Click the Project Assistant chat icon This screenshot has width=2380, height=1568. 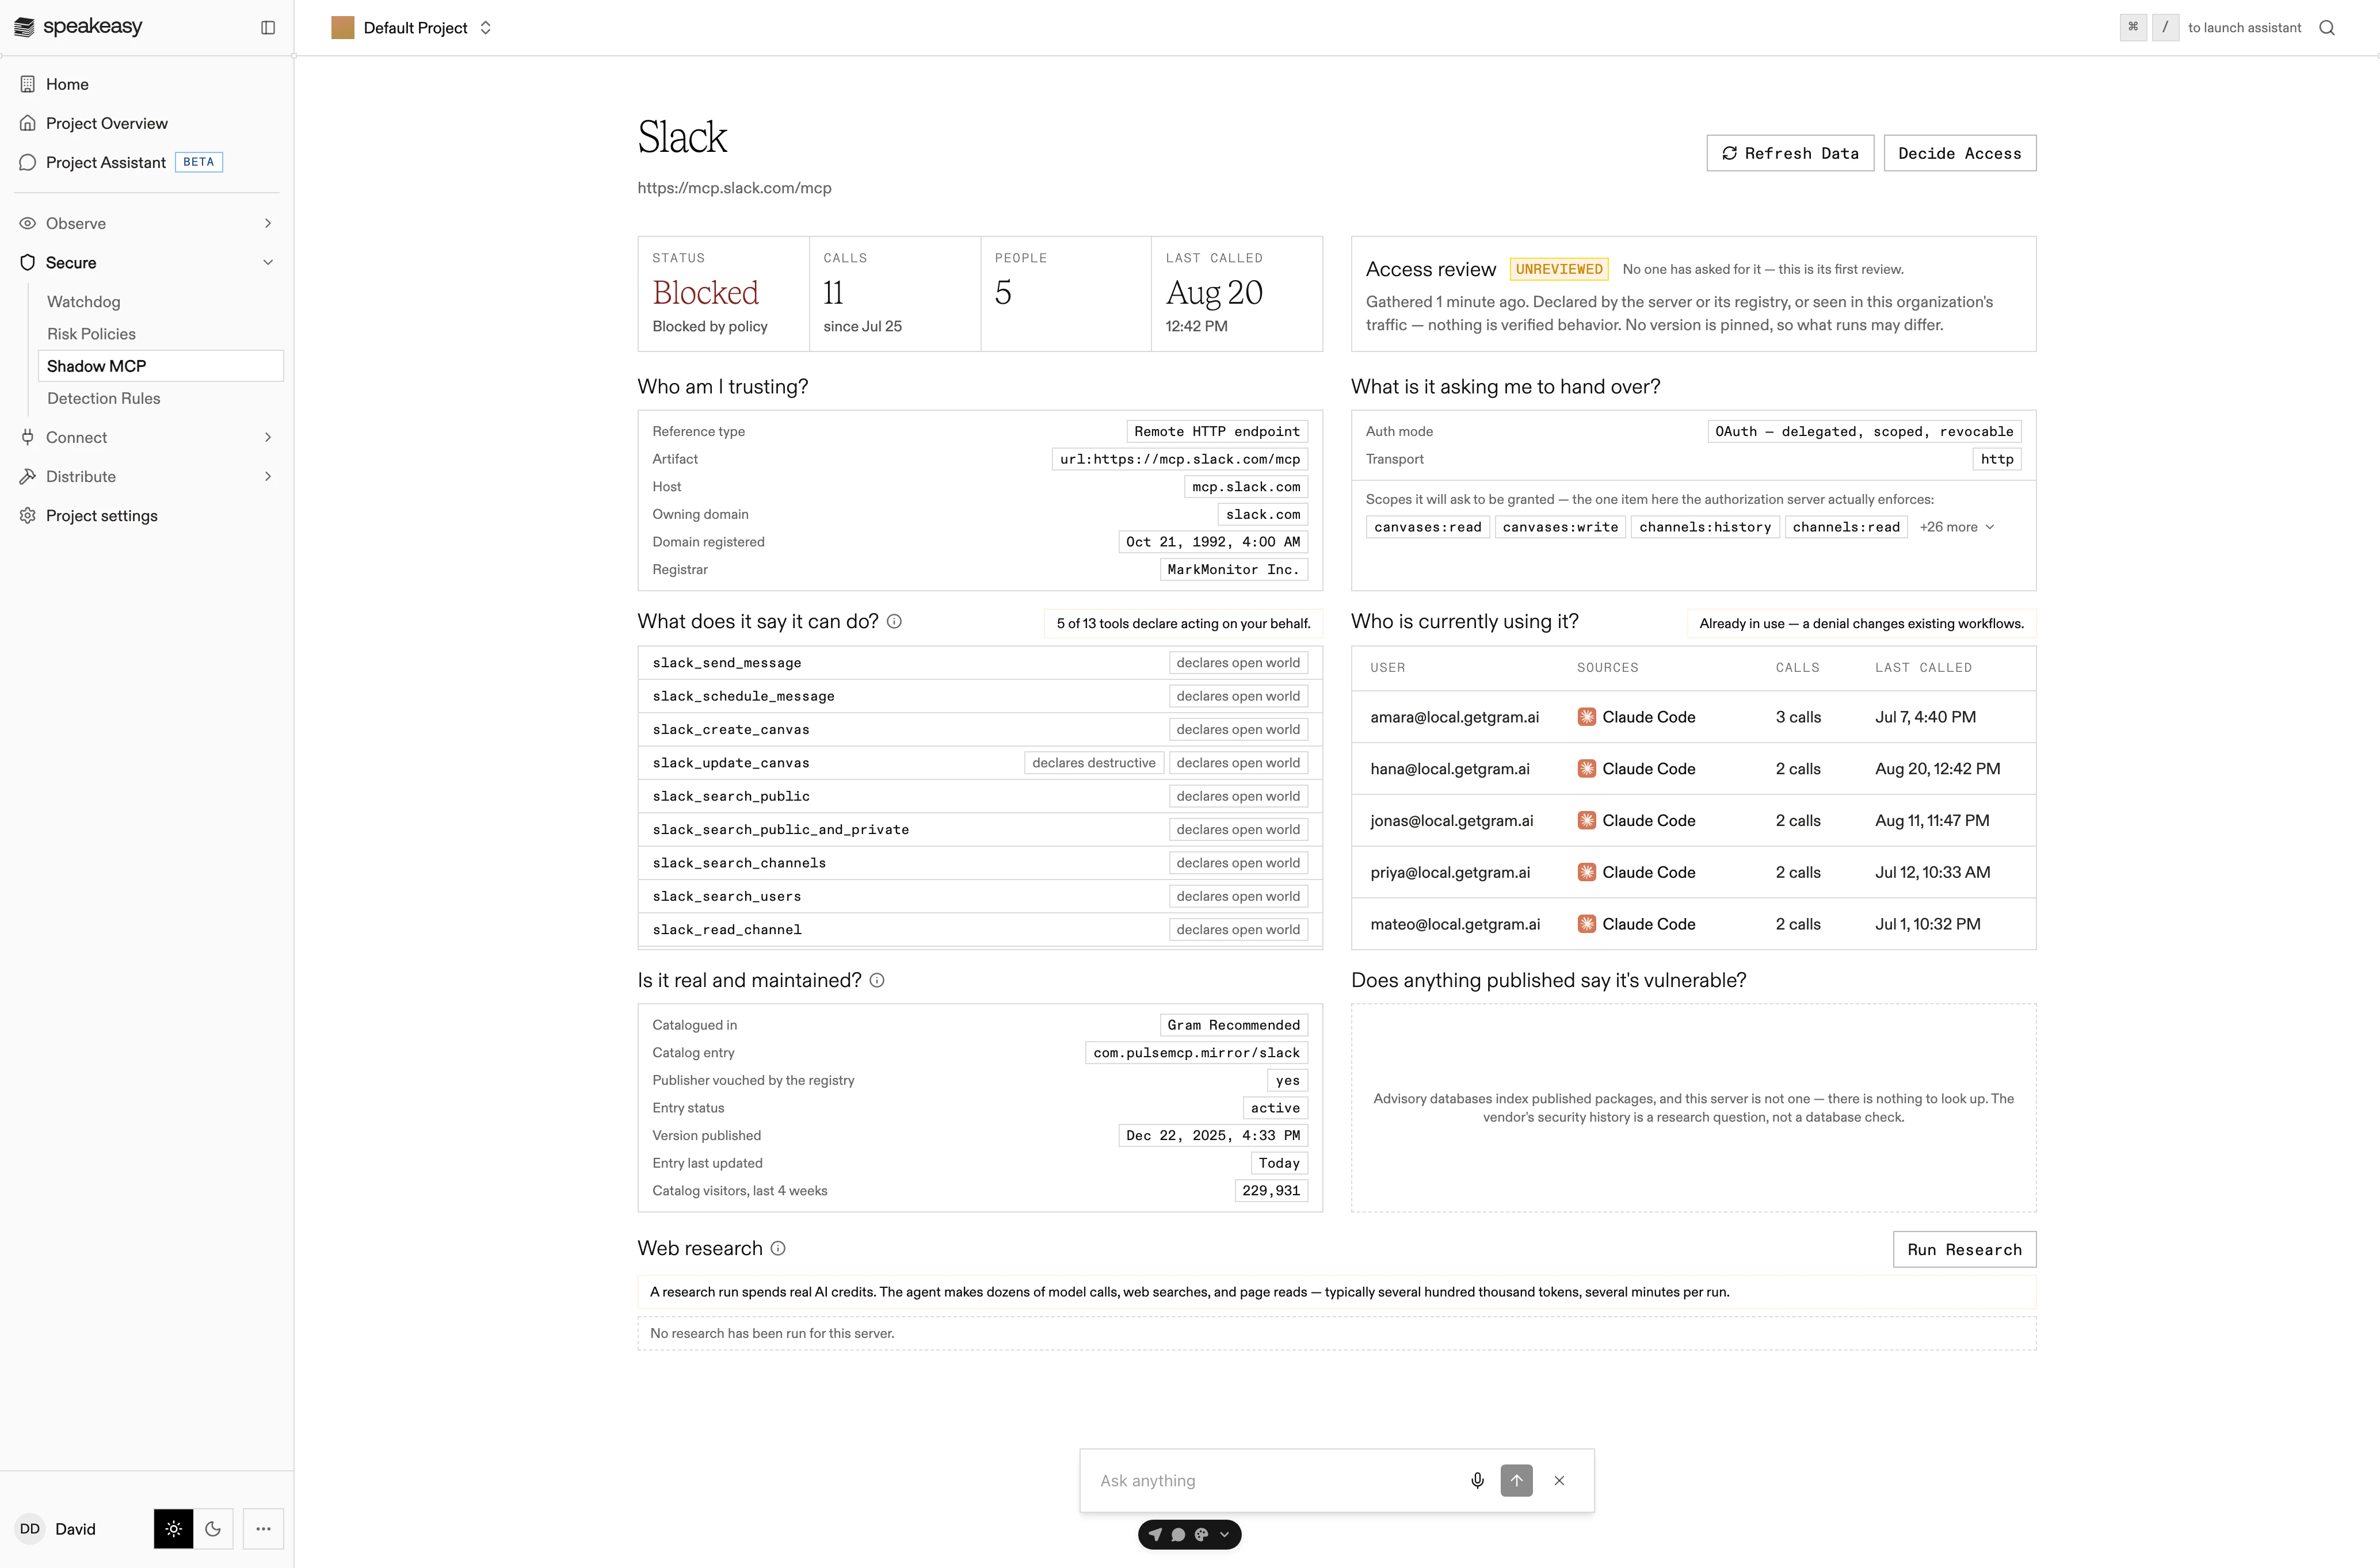tap(28, 162)
